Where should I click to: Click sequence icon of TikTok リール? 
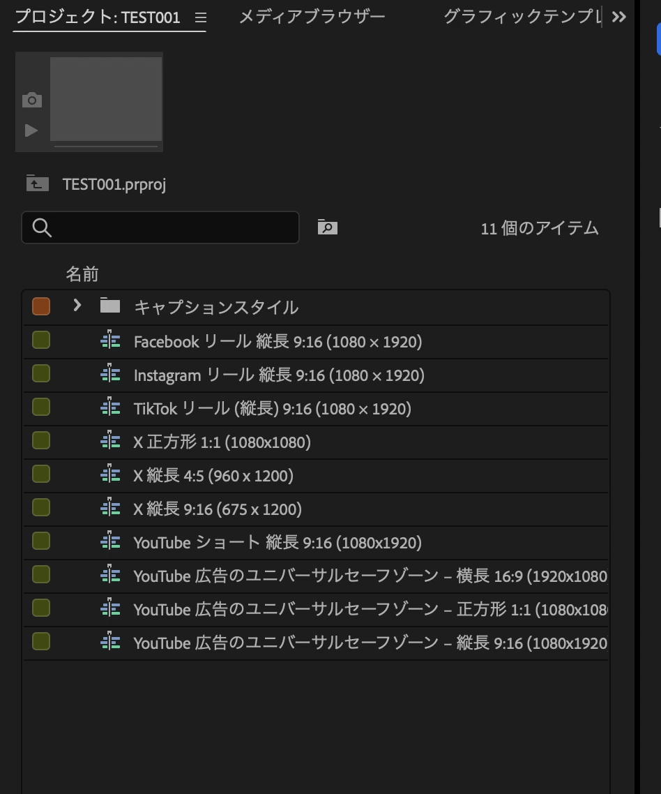click(110, 407)
